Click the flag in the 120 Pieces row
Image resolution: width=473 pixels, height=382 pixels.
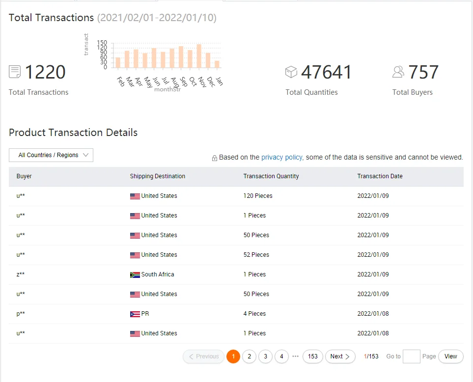coord(135,196)
